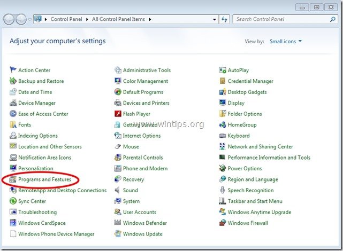This screenshot has height=251, width=343.
Task: Open Region and Language link
Action: (x=253, y=179)
